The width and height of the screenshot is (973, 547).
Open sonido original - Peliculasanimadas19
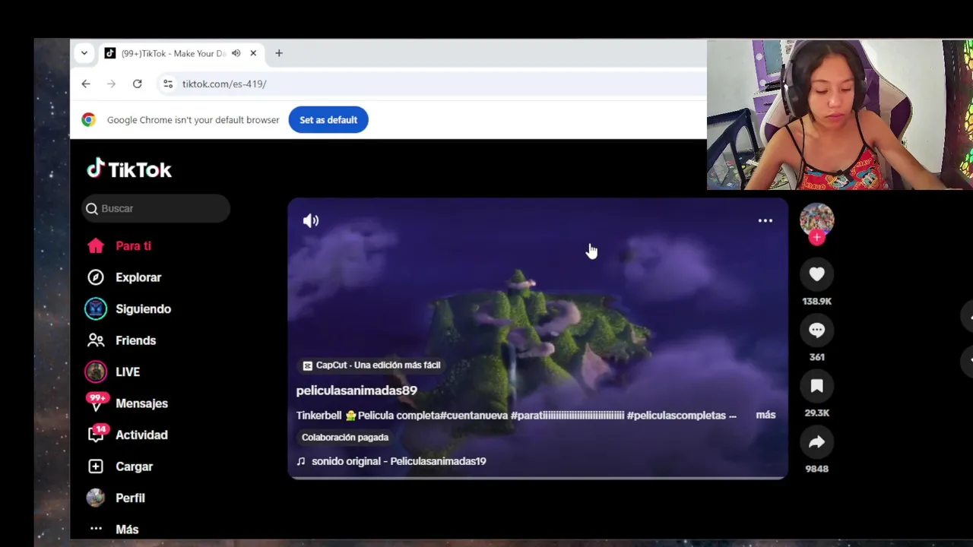pos(398,461)
